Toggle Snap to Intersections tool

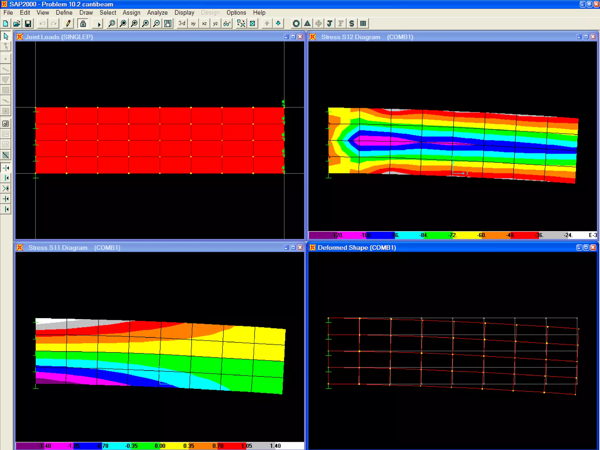6,188
